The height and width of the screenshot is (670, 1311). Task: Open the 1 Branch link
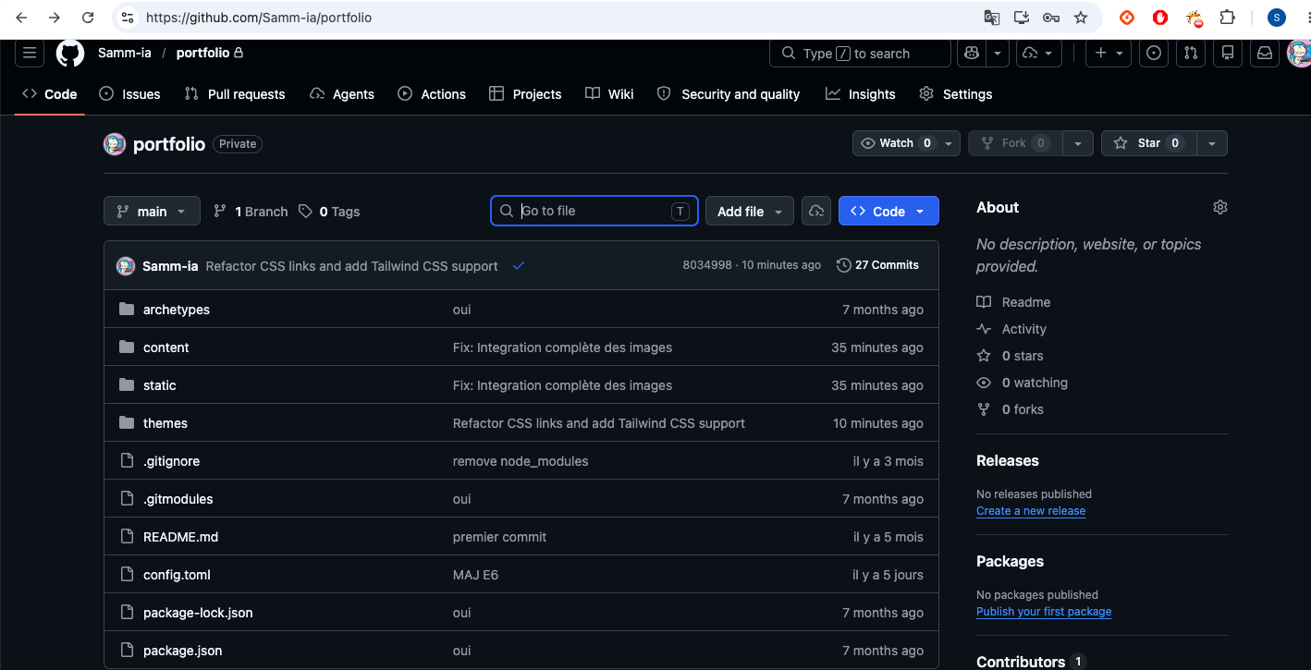pos(250,212)
